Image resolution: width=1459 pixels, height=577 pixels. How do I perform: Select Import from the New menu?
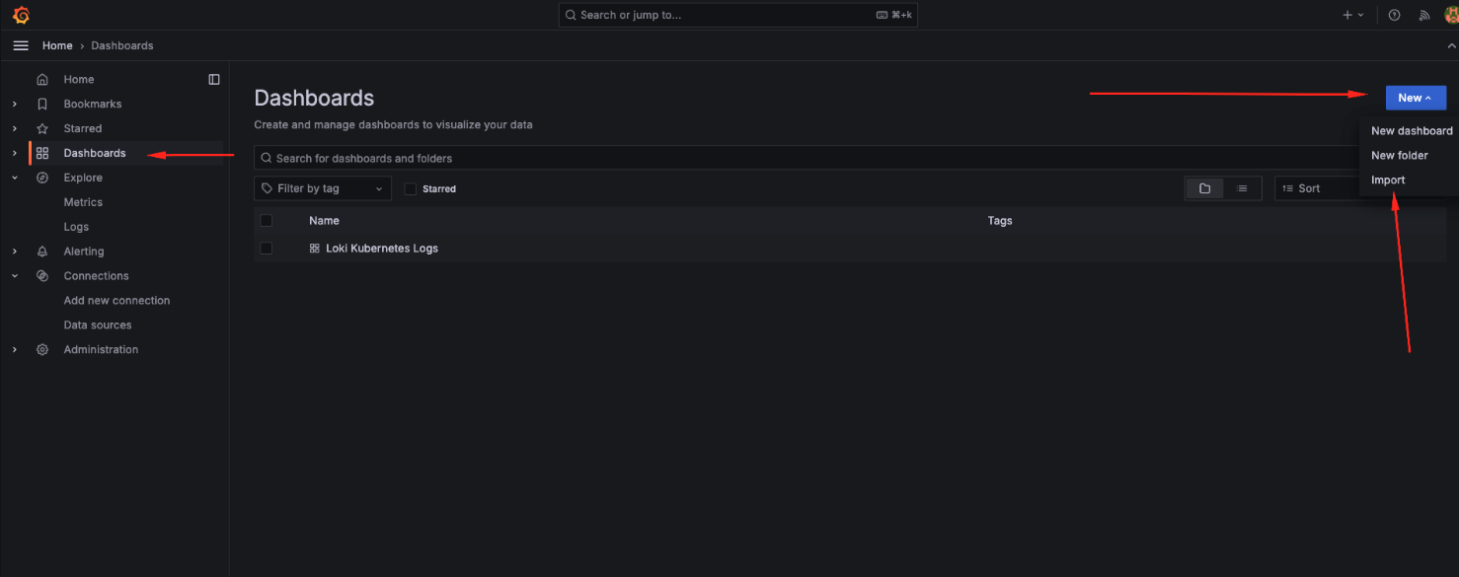point(1388,180)
